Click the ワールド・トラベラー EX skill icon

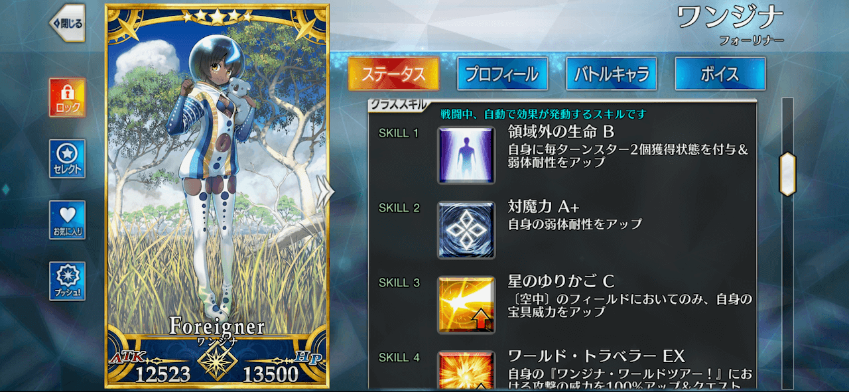tap(466, 370)
